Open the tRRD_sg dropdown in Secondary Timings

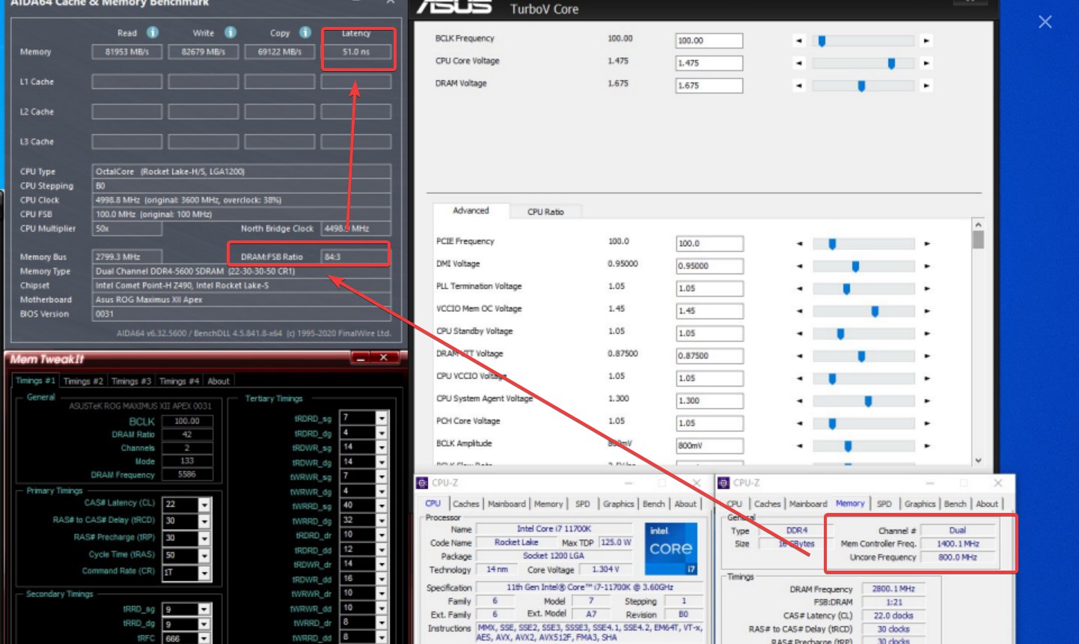[204, 610]
